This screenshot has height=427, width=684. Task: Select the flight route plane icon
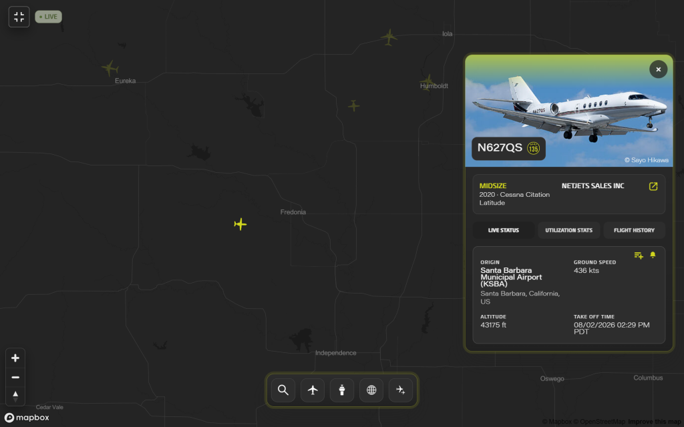click(x=401, y=390)
